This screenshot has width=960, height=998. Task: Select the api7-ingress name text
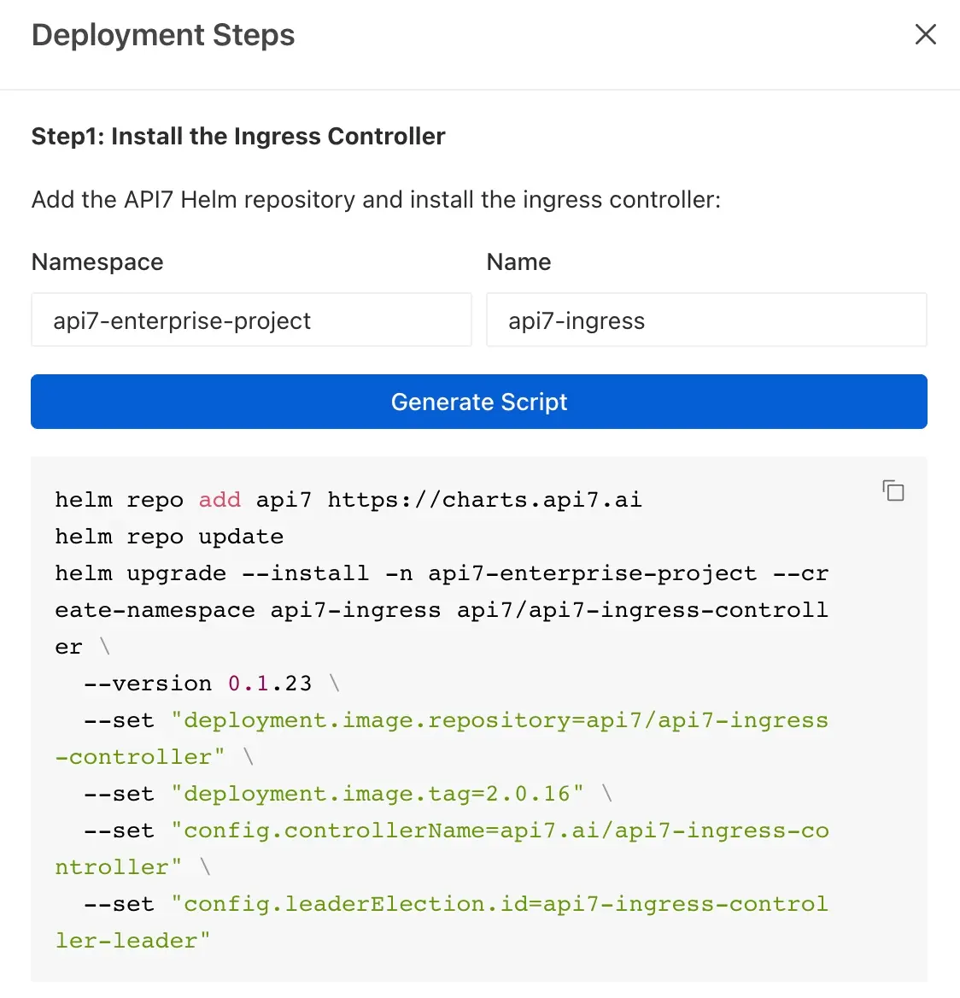click(576, 320)
